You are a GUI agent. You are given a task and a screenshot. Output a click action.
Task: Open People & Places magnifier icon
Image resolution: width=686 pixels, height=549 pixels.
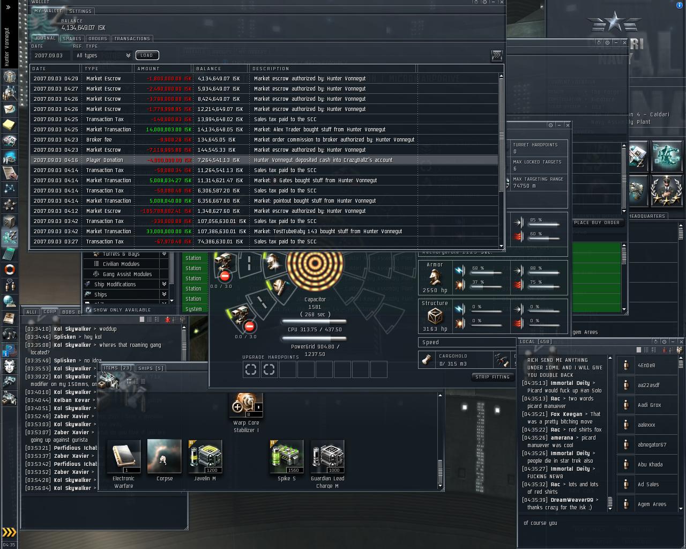[10, 93]
